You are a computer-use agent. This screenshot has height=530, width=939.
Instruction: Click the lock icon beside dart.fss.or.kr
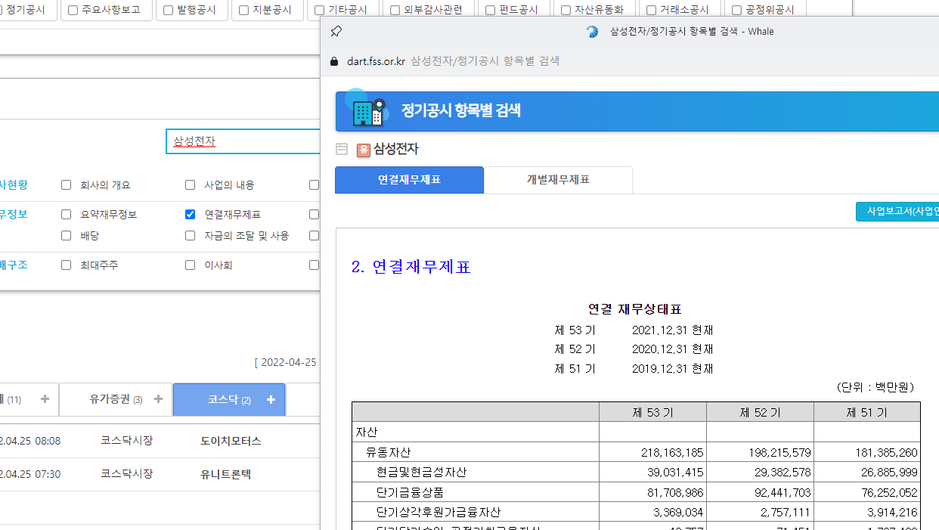tap(334, 61)
